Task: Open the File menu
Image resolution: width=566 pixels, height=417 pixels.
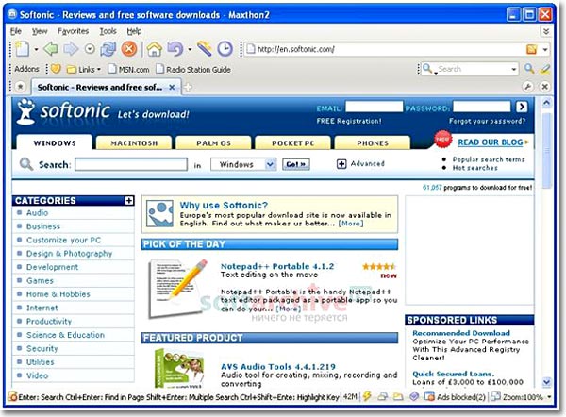Action: pos(15,31)
